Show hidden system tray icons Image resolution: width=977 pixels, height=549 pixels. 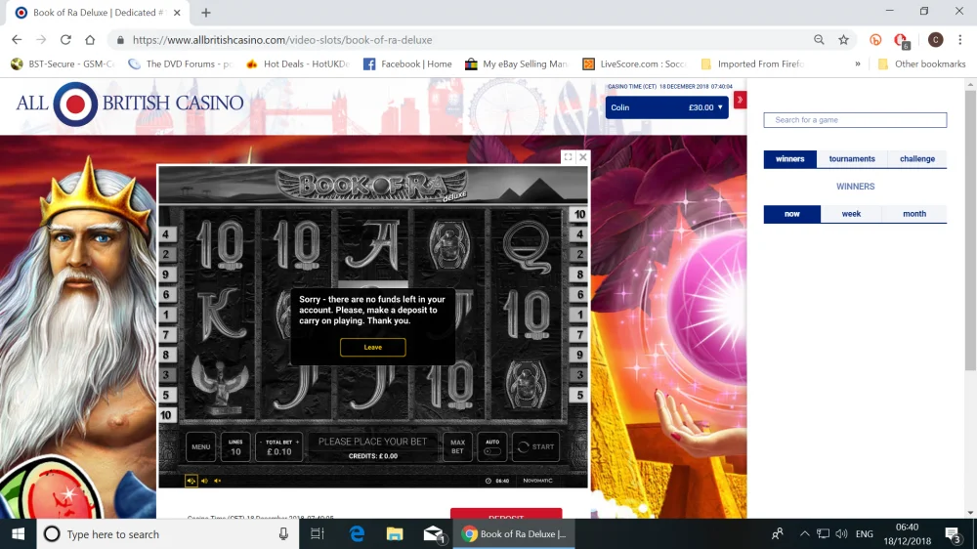[x=804, y=534]
